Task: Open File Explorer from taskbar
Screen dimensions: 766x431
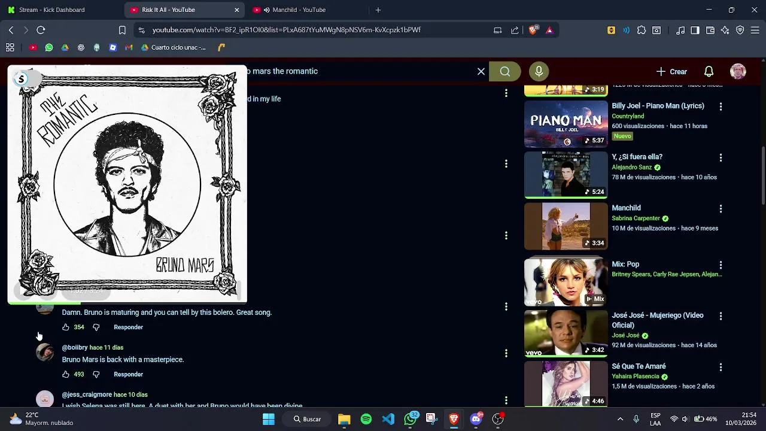Action: click(x=344, y=419)
